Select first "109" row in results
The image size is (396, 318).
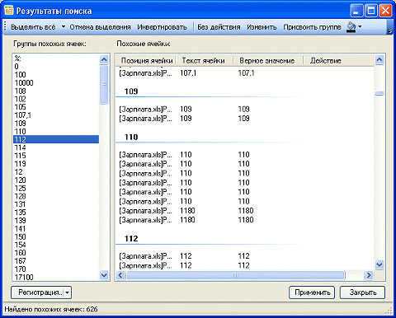[245, 110]
